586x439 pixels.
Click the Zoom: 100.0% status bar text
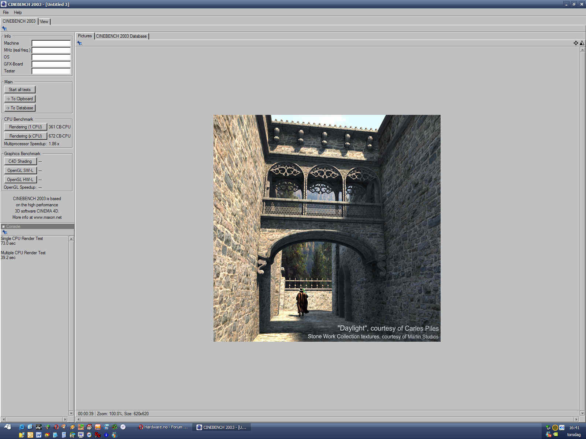[x=110, y=414]
